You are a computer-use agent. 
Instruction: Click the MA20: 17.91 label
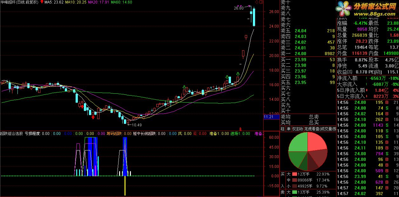click(x=99, y=2)
